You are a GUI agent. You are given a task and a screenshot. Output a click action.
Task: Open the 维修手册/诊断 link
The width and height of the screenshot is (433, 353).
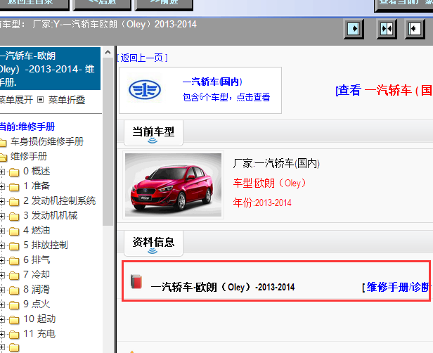397,288
